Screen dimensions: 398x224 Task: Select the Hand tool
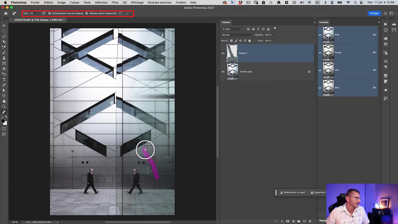4,101
